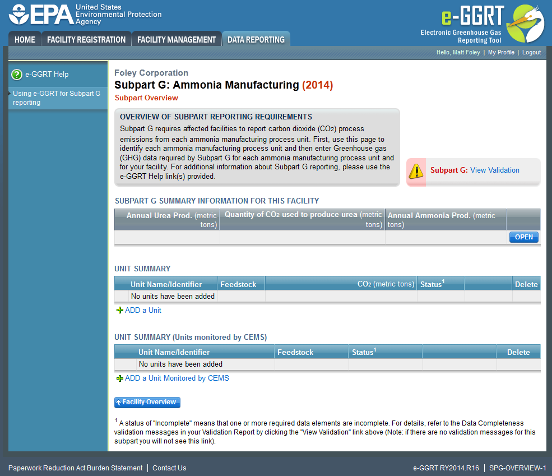Open Paperwork Reduction Act Burden Statement

[75, 468]
